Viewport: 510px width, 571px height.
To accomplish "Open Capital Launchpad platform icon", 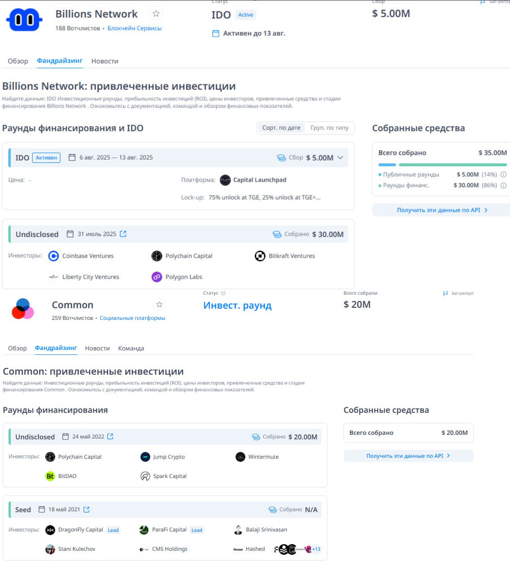I will tap(225, 180).
